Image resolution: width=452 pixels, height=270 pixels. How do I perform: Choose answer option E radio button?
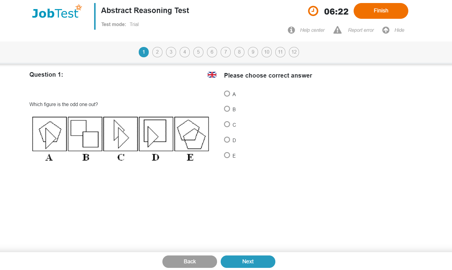[x=227, y=155]
